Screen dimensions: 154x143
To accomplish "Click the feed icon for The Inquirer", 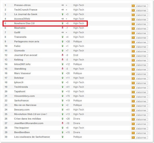I will [133, 128].
